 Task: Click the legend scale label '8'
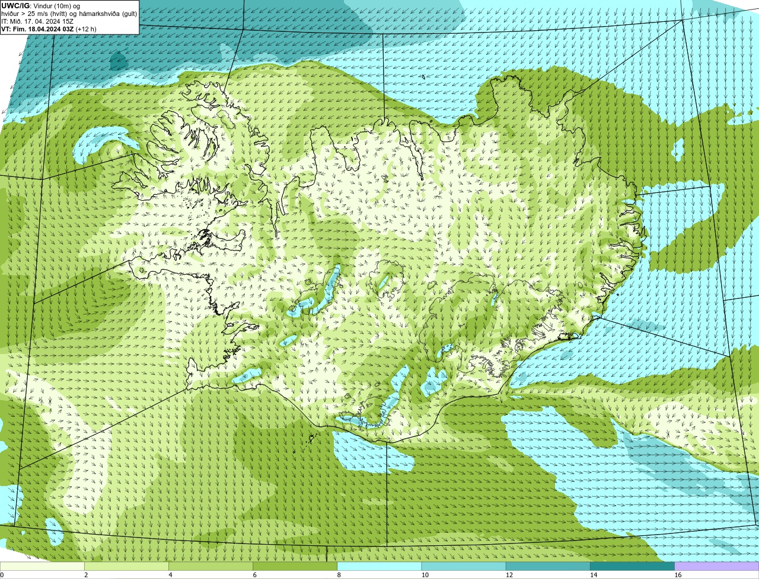[339, 575]
